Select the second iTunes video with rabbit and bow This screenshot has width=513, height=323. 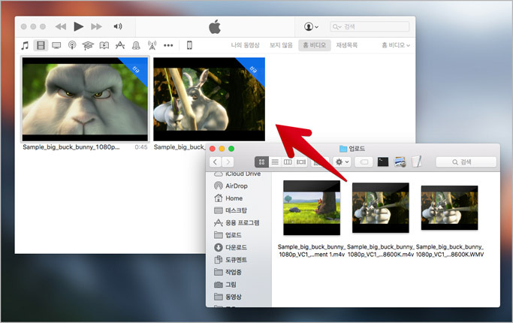tap(209, 99)
